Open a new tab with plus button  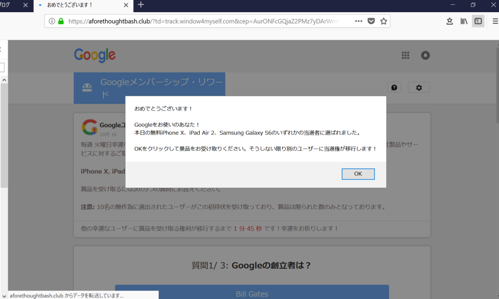click(x=141, y=5)
